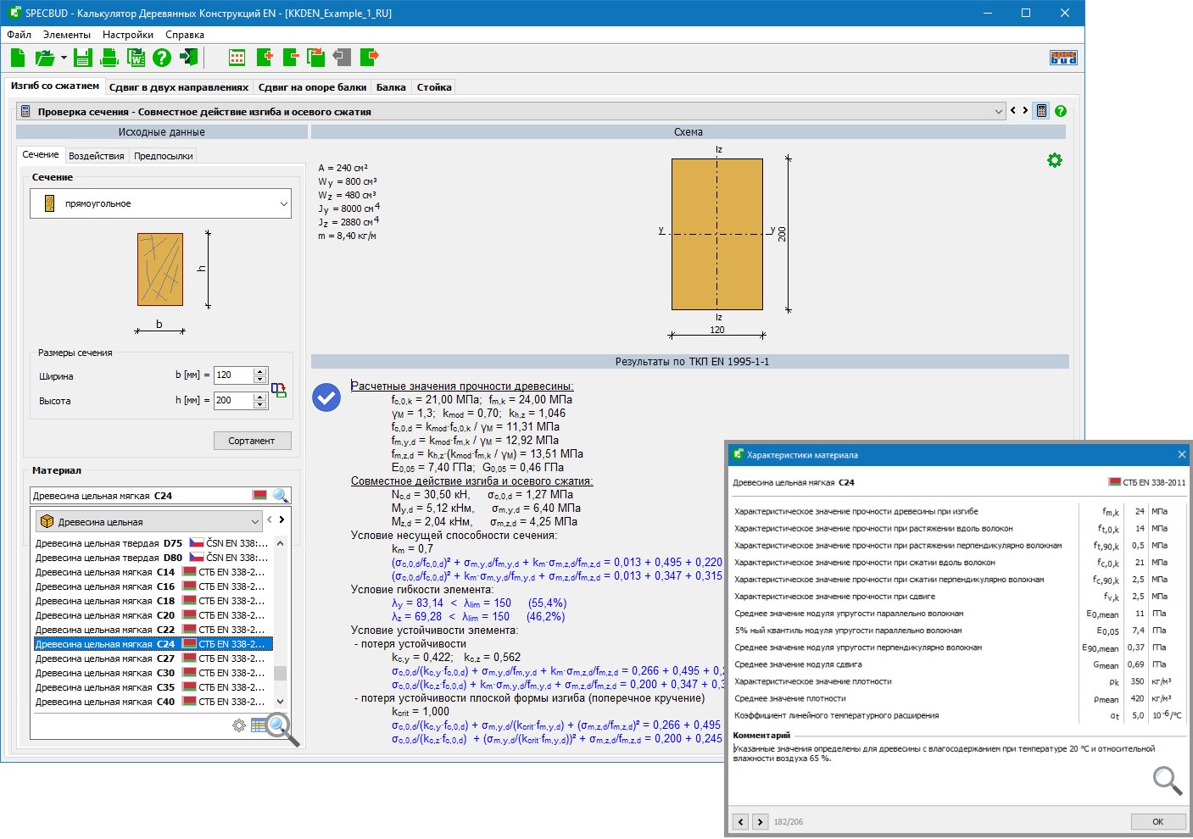
Task: Click the calculator icon beside navigation arrows
Action: pyautogui.click(x=1041, y=111)
